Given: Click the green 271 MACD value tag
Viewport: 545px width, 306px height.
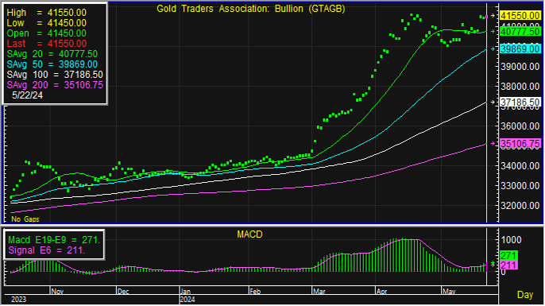Looking at the screenshot, I should coord(508,256).
